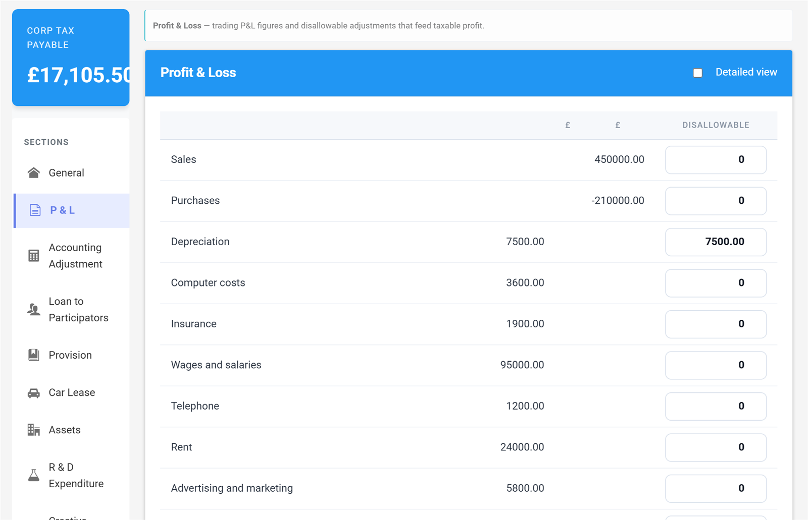
Task: Click the Rent row label
Action: tap(181, 447)
